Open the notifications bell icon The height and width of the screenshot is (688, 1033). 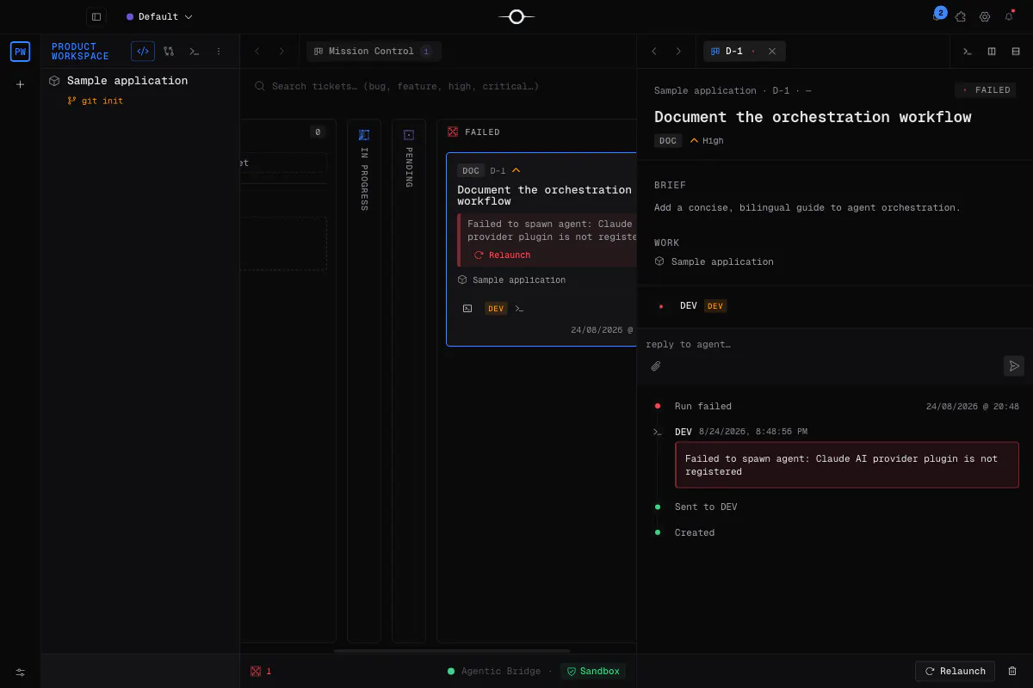tap(1010, 16)
